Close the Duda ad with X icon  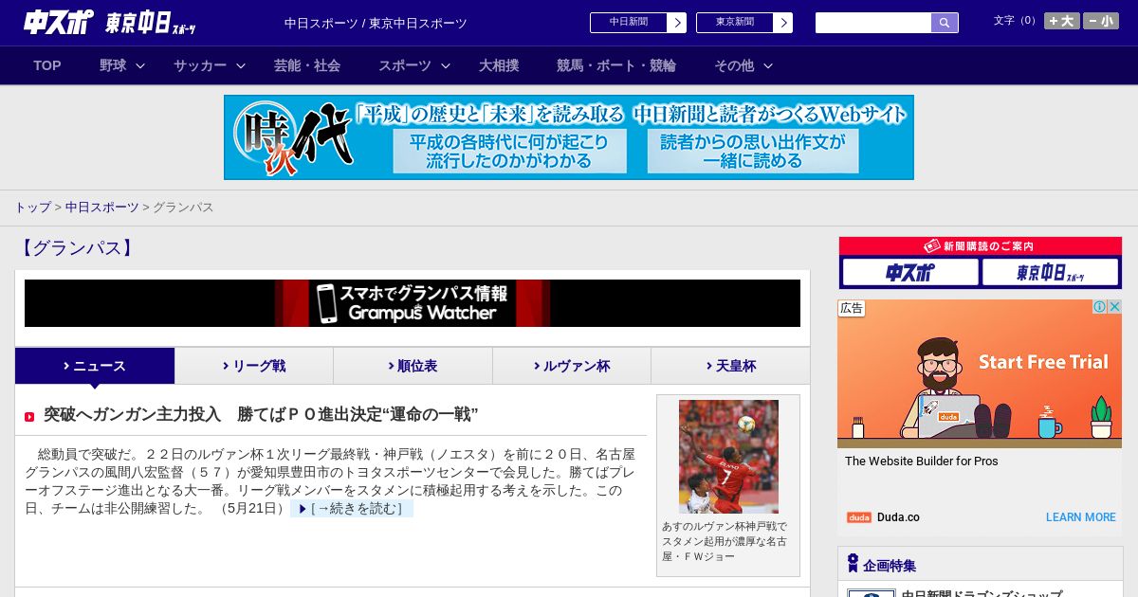(x=1115, y=307)
